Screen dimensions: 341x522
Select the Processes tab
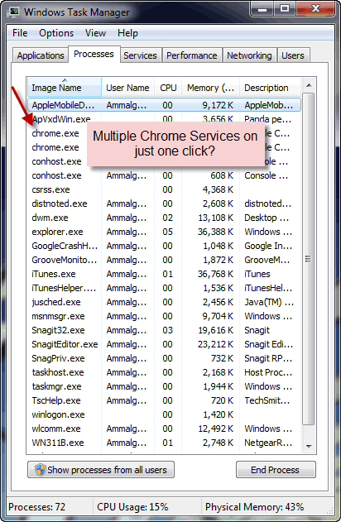pyautogui.click(x=94, y=54)
